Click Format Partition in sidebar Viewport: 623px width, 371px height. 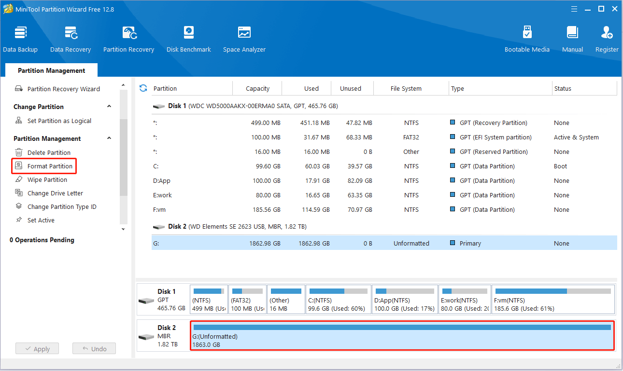(43, 166)
